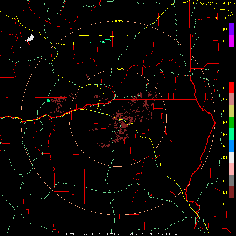Click the DS white legend swatch
Viewport: 236px width, 236px height.
click(x=232, y=157)
